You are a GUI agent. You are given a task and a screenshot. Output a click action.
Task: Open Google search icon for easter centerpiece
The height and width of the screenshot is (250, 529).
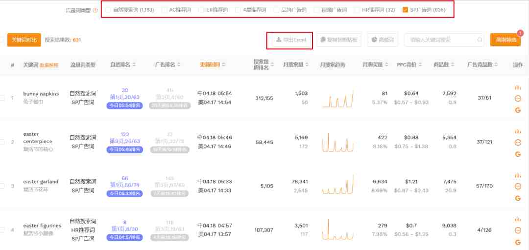[x=518, y=154]
